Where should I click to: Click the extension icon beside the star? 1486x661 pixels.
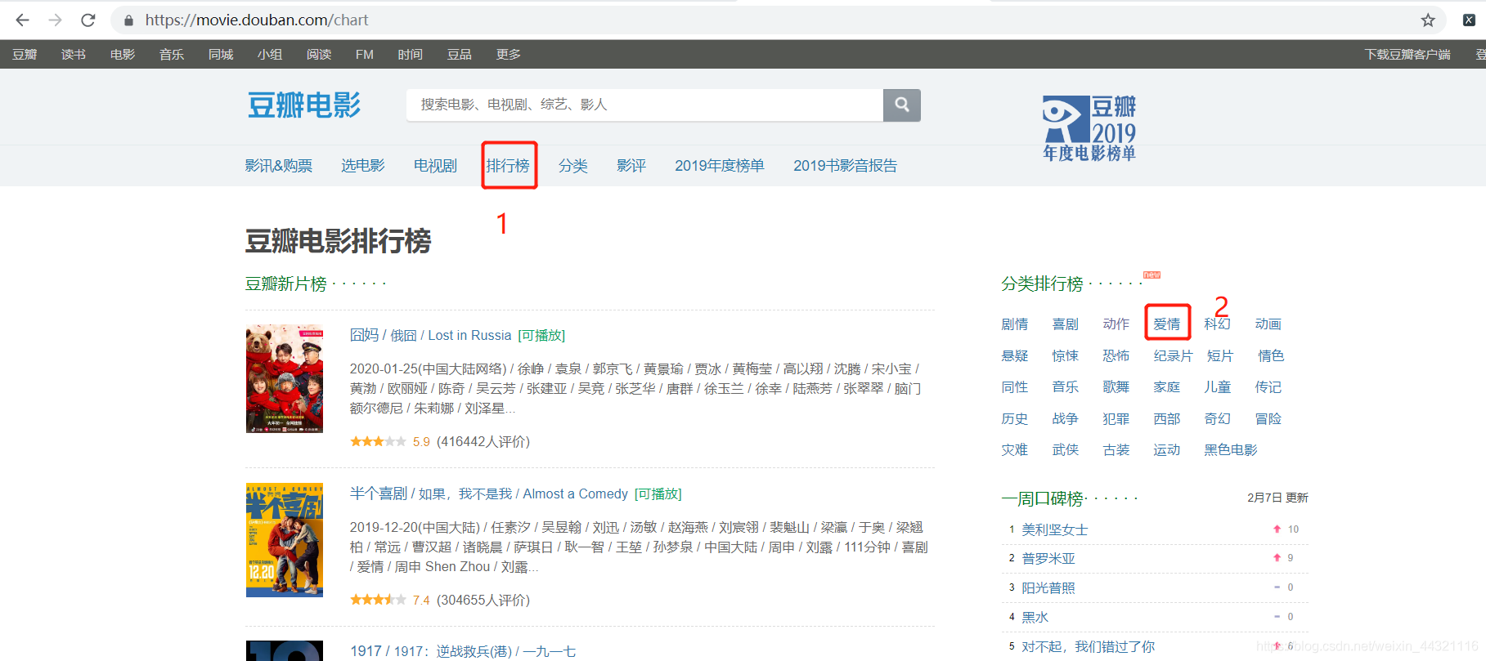(1469, 20)
